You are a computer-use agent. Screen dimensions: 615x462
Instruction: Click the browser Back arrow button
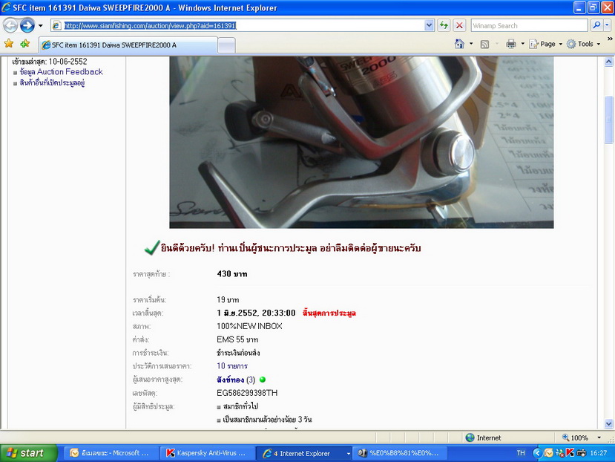(10, 25)
